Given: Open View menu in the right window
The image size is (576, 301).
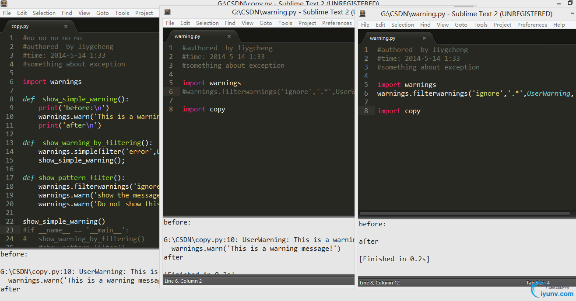Looking at the screenshot, I should tap(443, 25).
